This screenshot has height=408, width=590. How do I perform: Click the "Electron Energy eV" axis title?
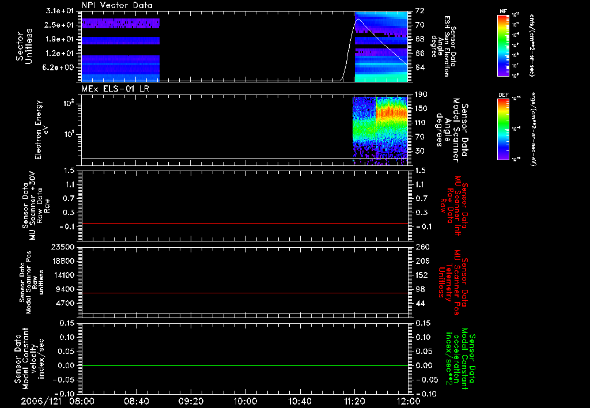pyautogui.click(x=41, y=130)
